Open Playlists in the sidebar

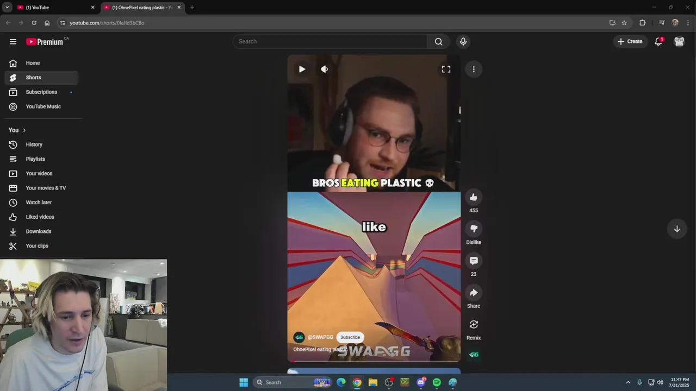(x=41, y=159)
